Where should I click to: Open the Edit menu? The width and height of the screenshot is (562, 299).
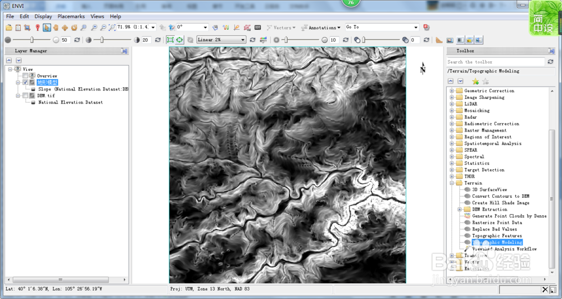pyautogui.click(x=24, y=16)
